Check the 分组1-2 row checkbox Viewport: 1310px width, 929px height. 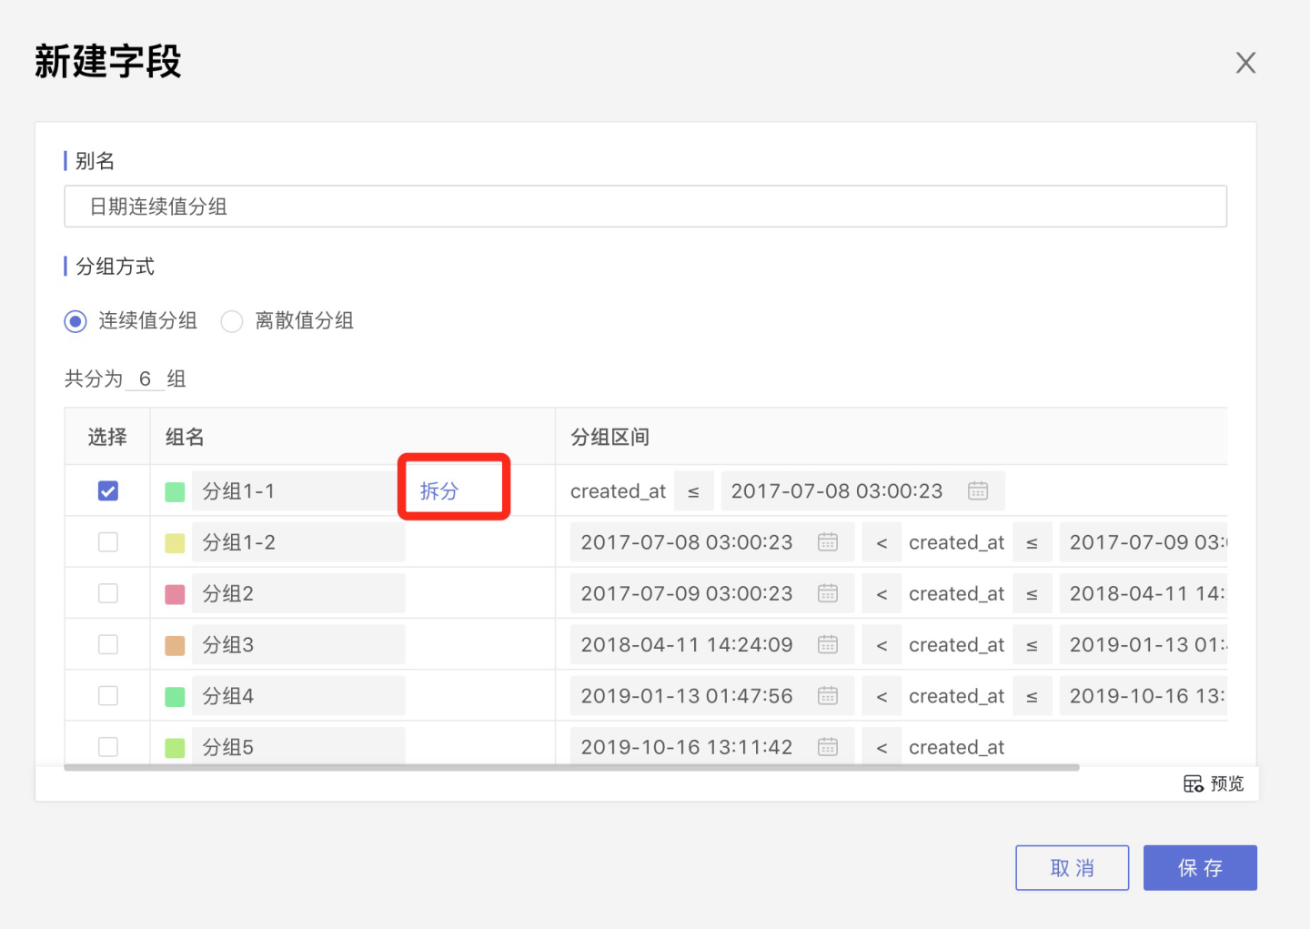point(108,542)
